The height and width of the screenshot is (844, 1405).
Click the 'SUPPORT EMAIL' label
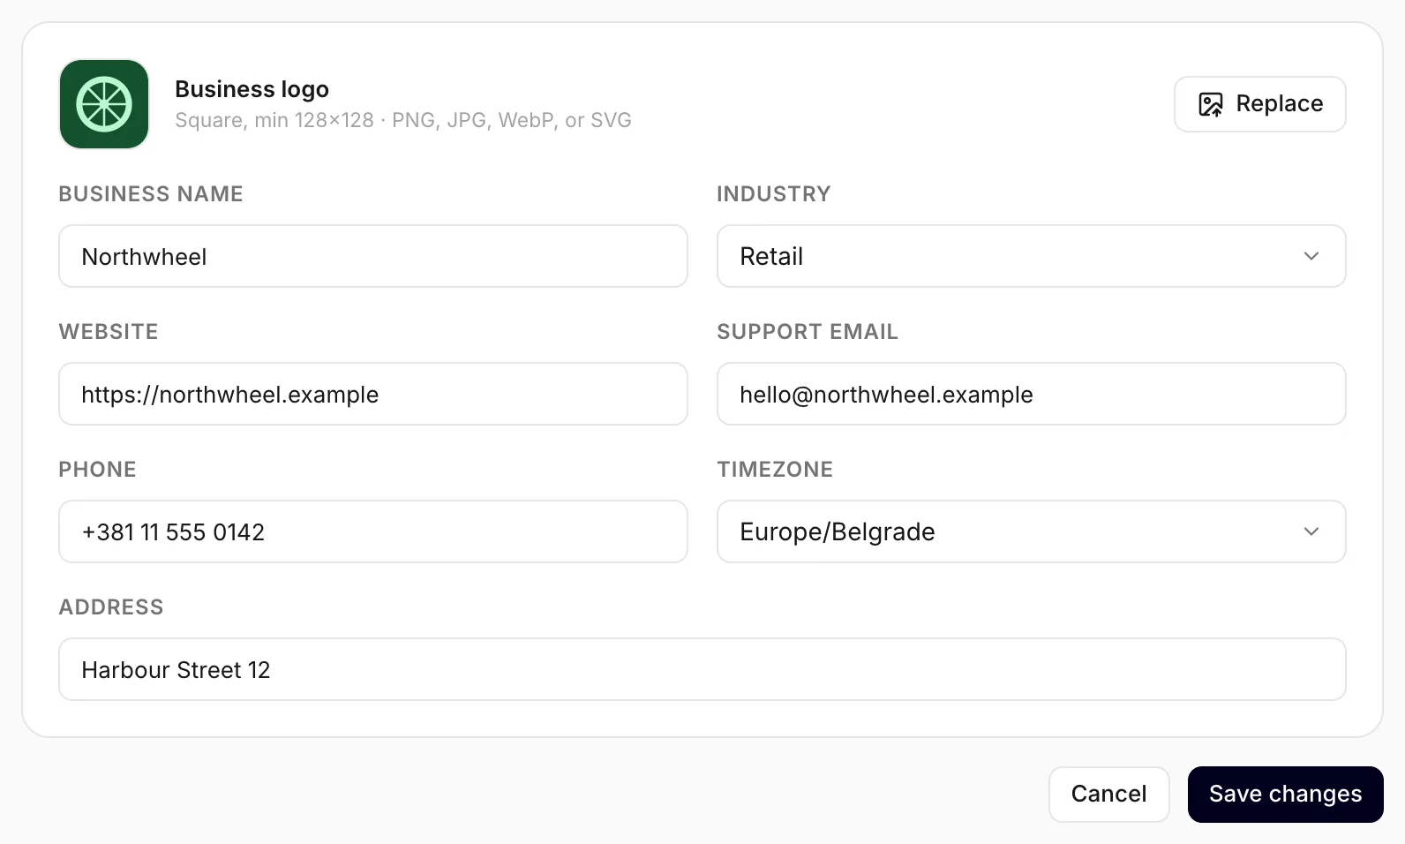pyautogui.click(x=808, y=332)
